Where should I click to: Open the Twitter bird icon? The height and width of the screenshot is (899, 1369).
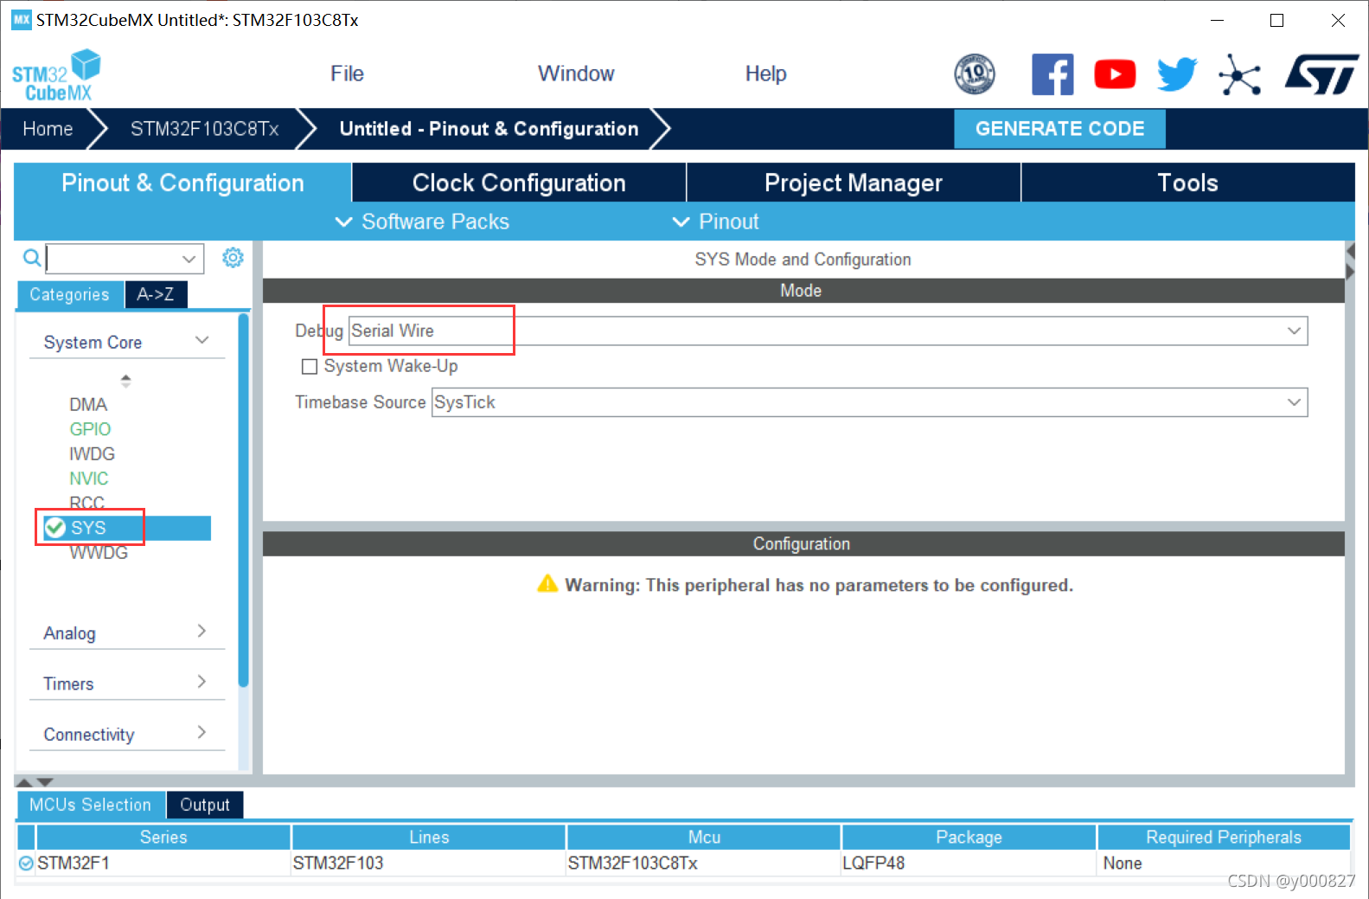[1177, 74]
